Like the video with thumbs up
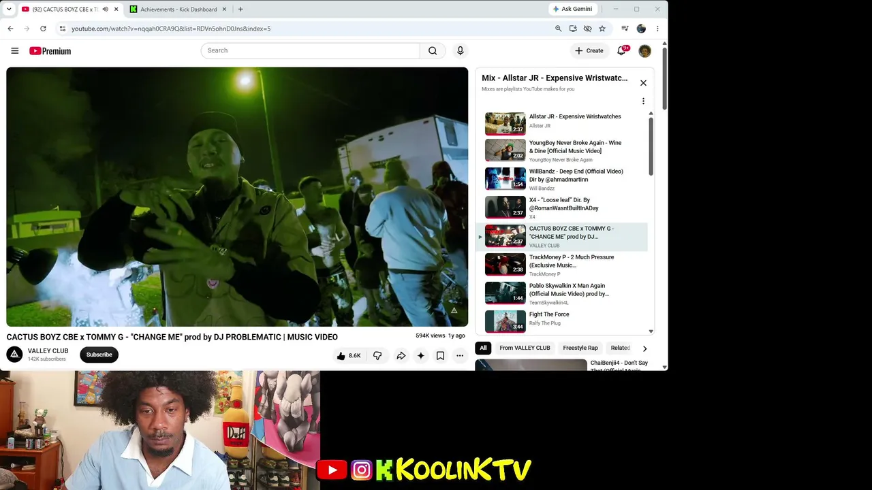The height and width of the screenshot is (490, 872). 348,356
